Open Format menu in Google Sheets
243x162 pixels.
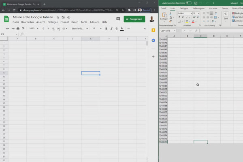click(65, 22)
